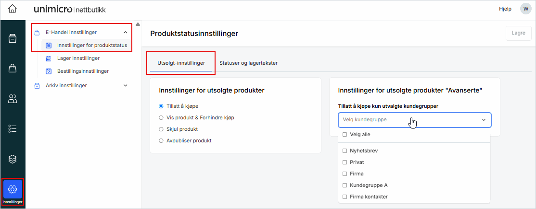Click the Lagre button
The image size is (536, 209).
(x=518, y=33)
